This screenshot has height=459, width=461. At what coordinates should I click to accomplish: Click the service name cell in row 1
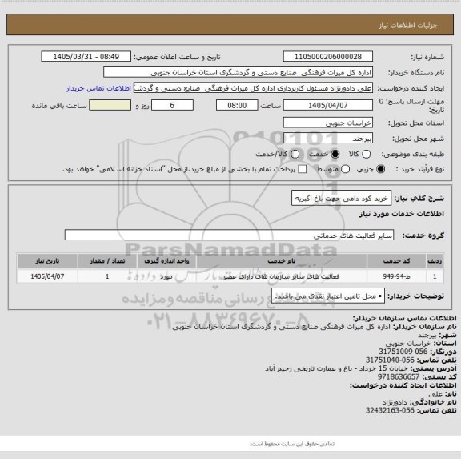click(282, 276)
